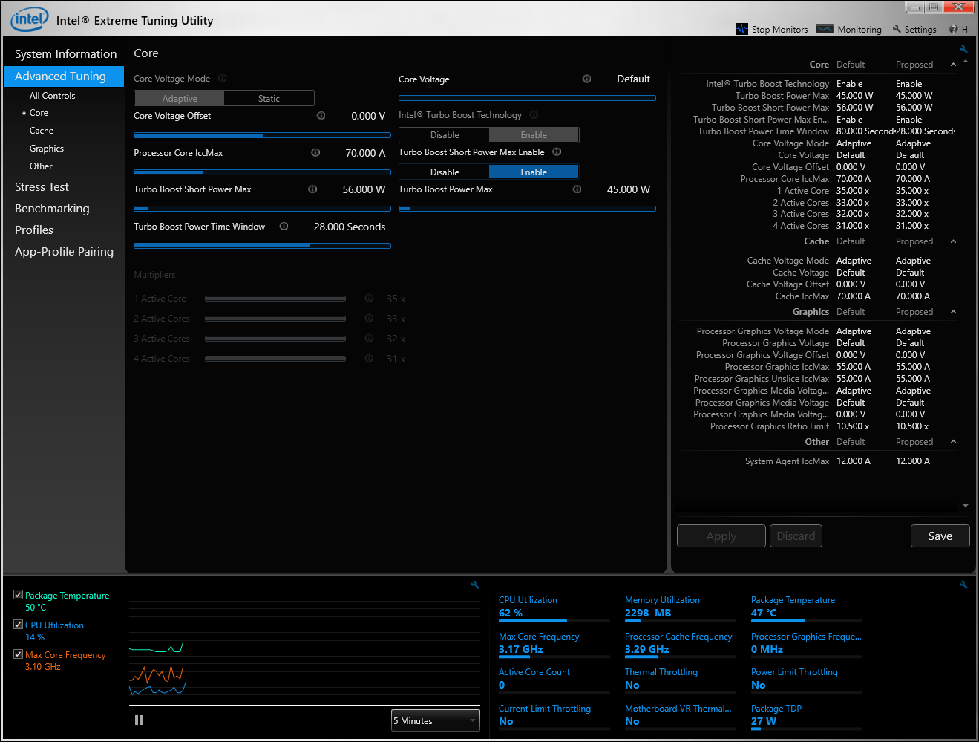Set Core Voltage Mode to Static
979x742 pixels.
[269, 98]
